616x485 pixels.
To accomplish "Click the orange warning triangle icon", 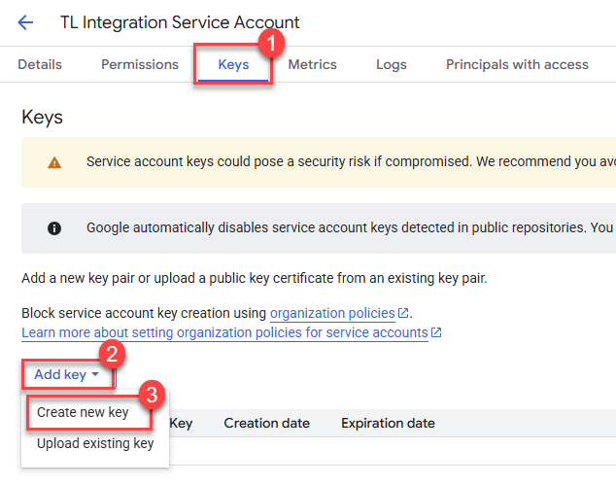I will pyautogui.click(x=54, y=162).
